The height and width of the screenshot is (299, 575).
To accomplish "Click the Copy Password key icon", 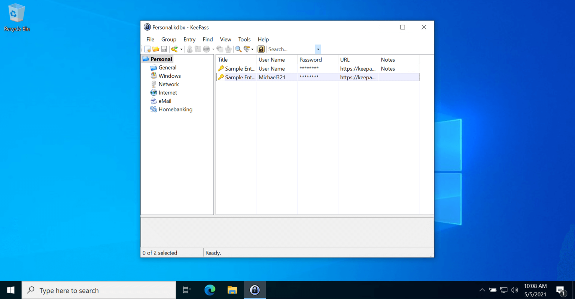I will tap(198, 49).
